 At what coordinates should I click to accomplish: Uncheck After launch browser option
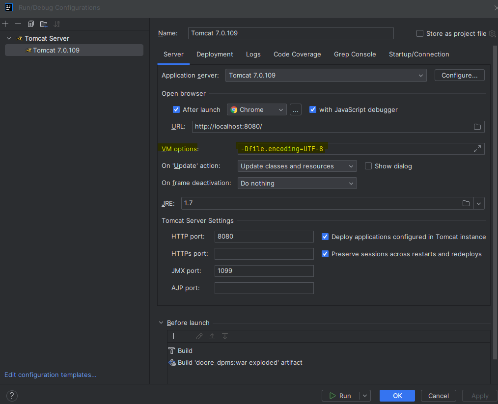coord(176,109)
